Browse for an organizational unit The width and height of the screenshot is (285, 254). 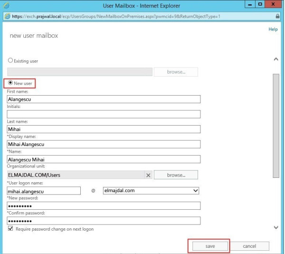[x=176, y=175]
